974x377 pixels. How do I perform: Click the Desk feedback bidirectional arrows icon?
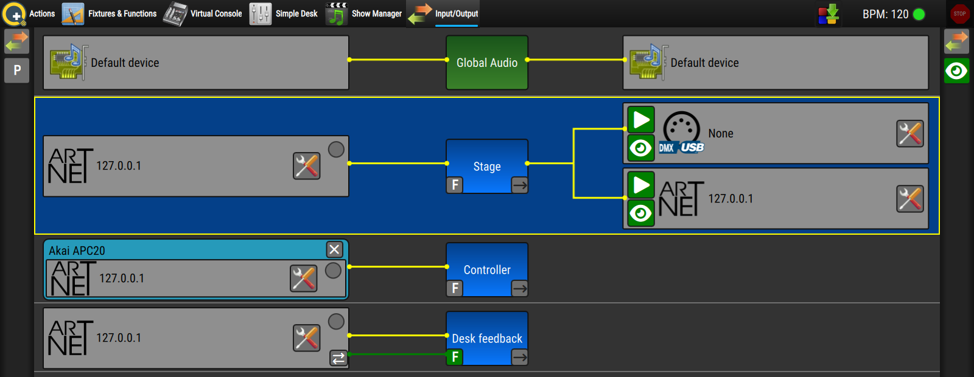(338, 358)
